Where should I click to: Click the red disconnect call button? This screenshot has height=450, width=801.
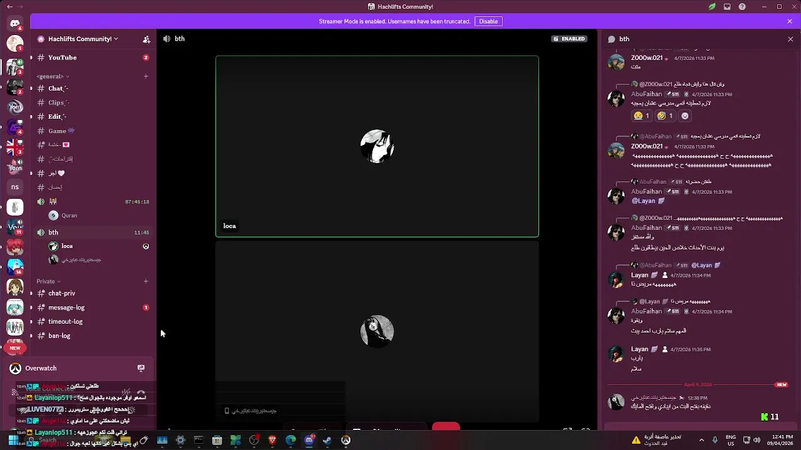(x=446, y=427)
